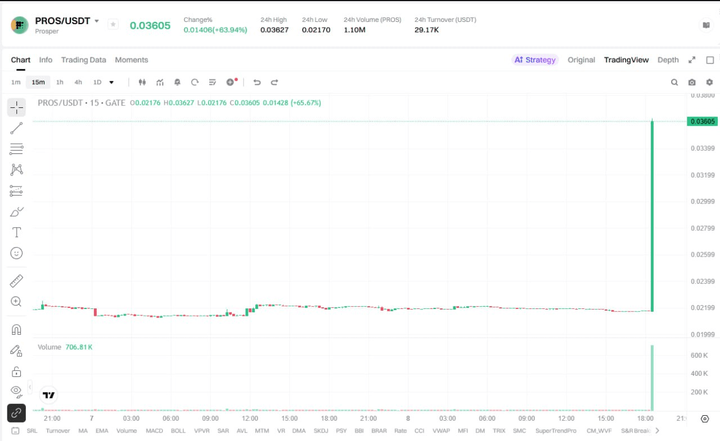Viewport: 720px width, 441px height.
Task: Click the replay circular arrow icon
Action: pyautogui.click(x=195, y=82)
